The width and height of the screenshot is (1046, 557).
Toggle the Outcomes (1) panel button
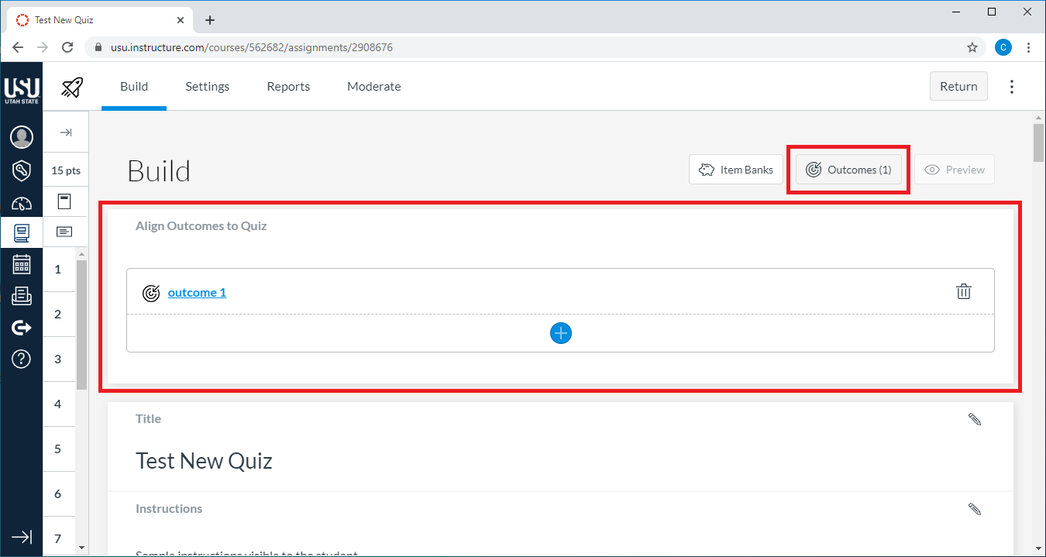click(x=848, y=170)
